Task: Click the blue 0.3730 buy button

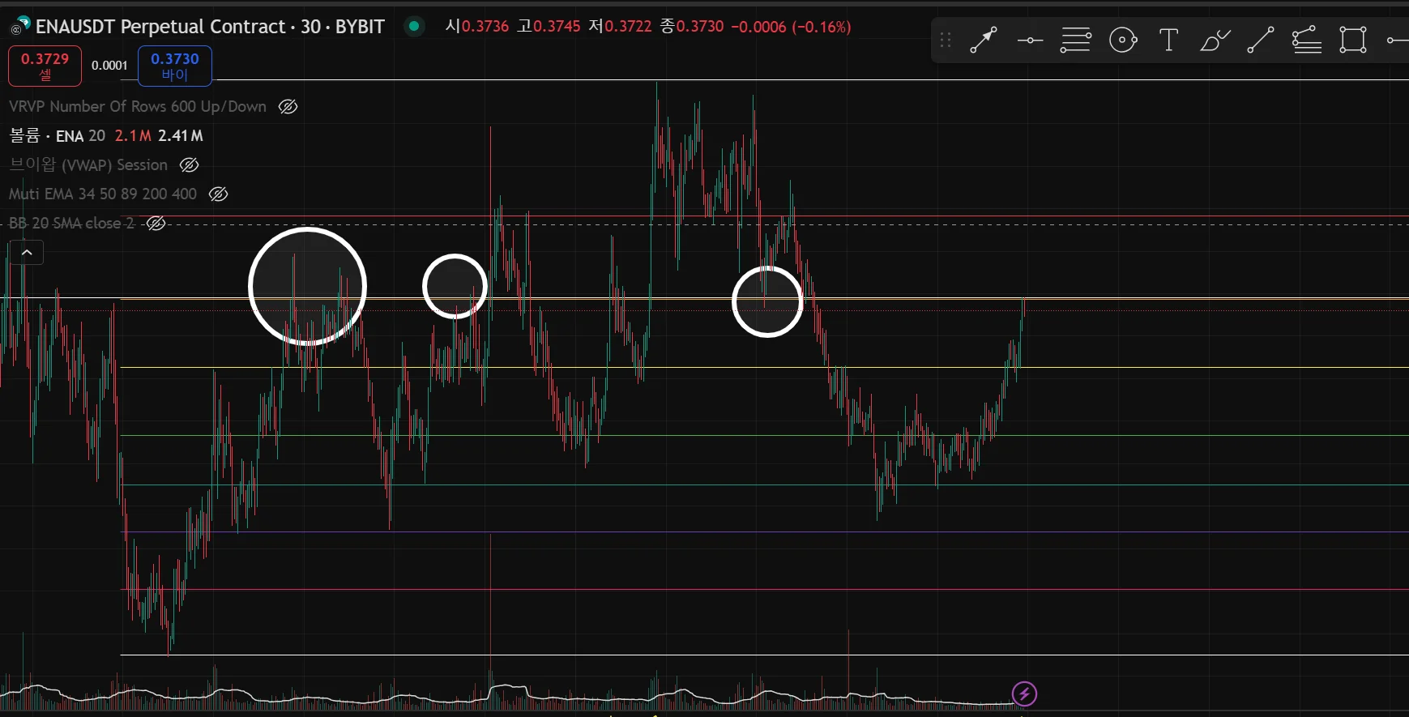Action: [x=175, y=66]
